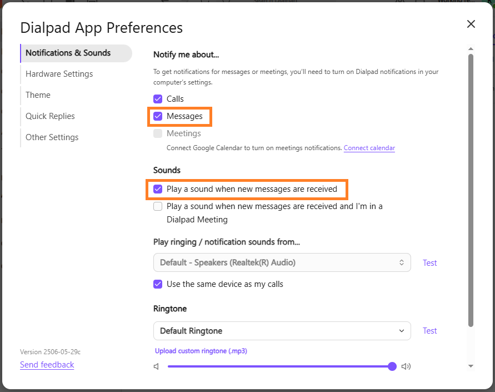The height and width of the screenshot is (392, 495).
Task: Click the disabled Meetings checkbox
Action: (158, 133)
